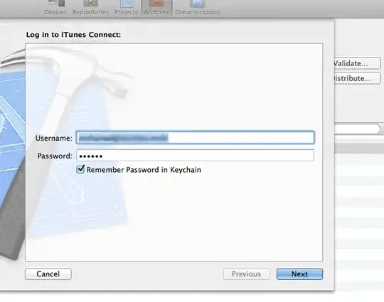Click the Previous button
This screenshot has width=384, height=302.
pyautogui.click(x=246, y=274)
